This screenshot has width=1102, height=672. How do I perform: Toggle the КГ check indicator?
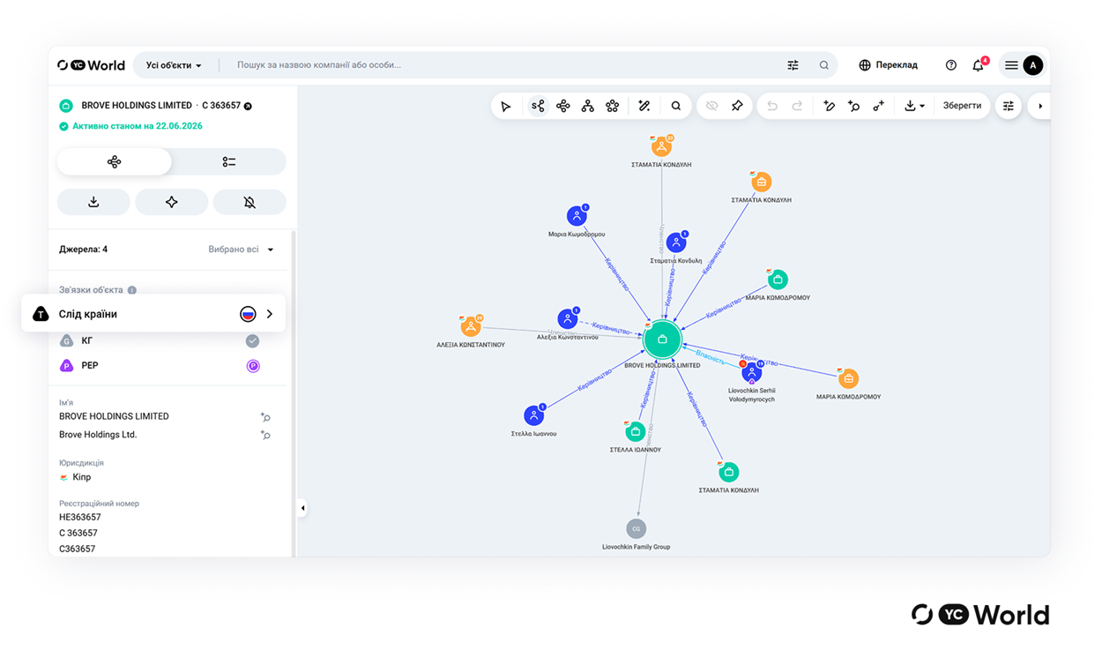252,340
